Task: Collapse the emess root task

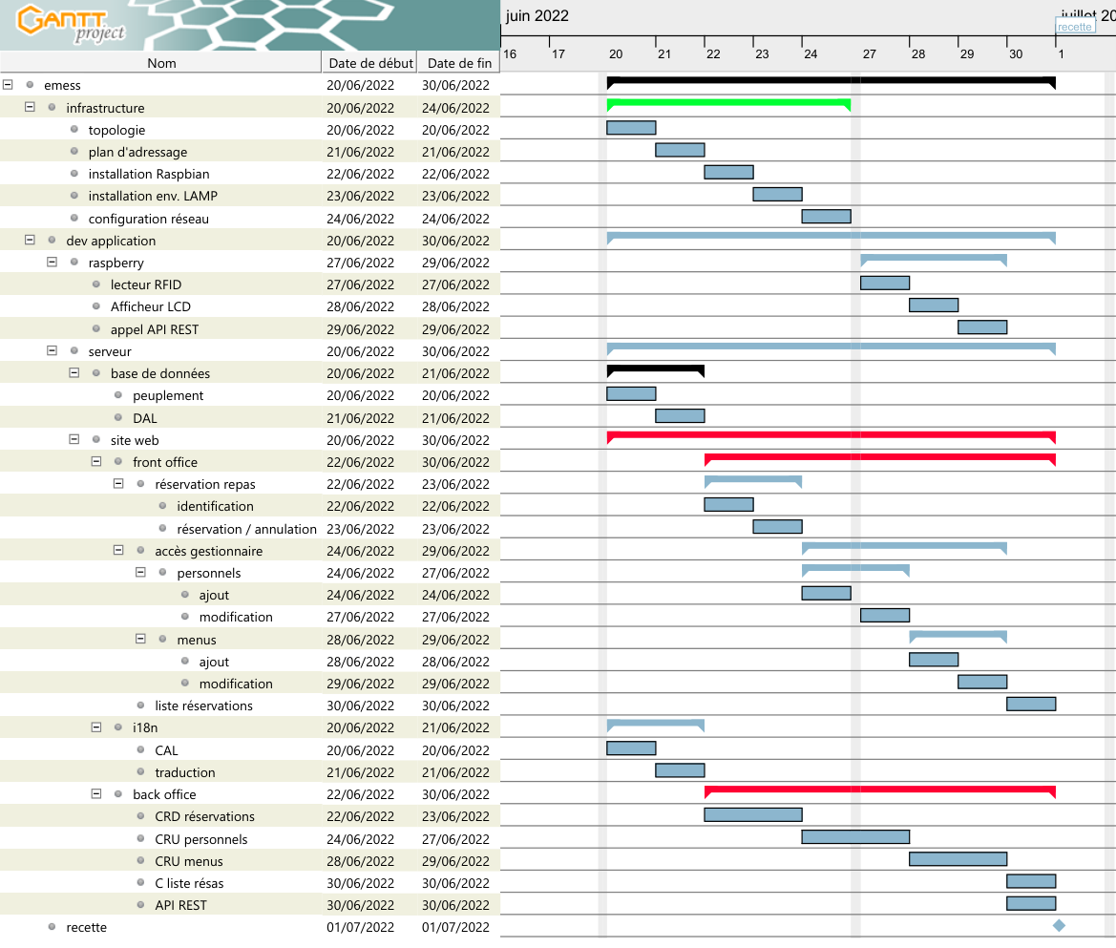Action: (8, 85)
